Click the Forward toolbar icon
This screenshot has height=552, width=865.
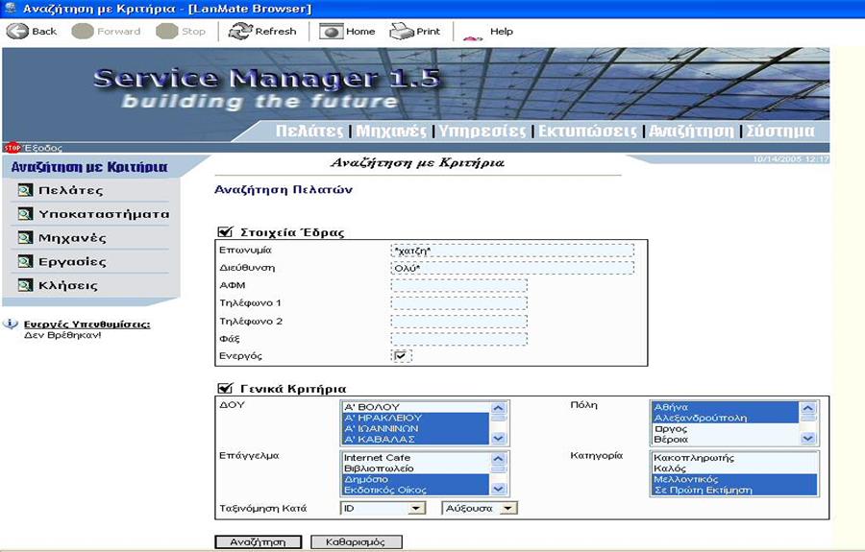[x=83, y=32]
